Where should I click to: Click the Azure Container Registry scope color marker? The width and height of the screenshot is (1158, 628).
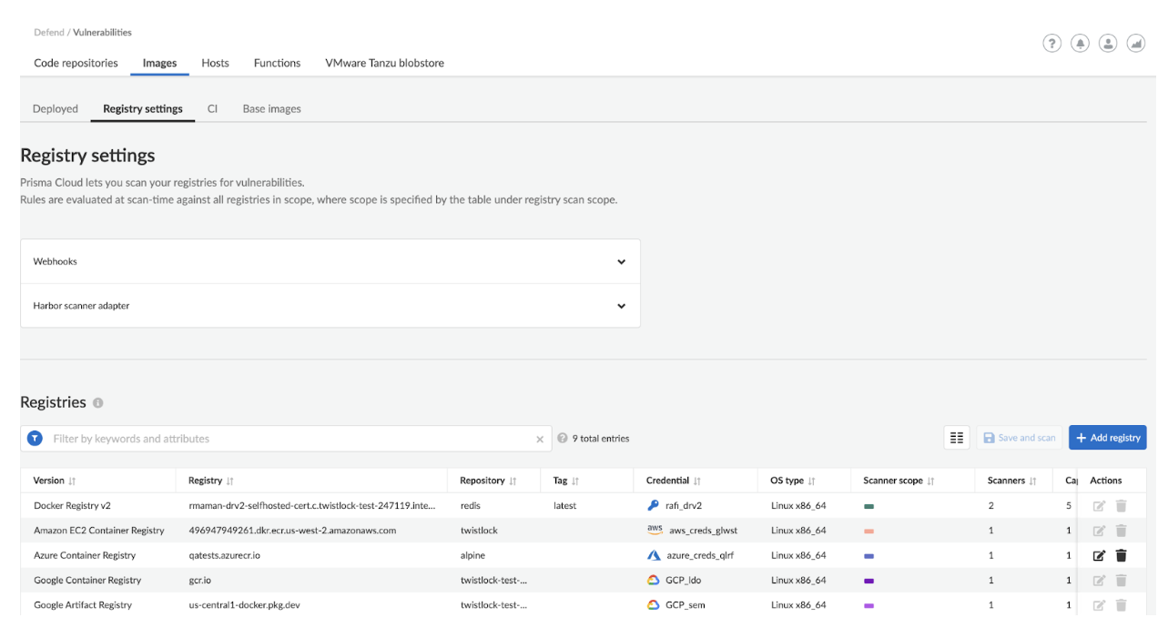point(868,555)
